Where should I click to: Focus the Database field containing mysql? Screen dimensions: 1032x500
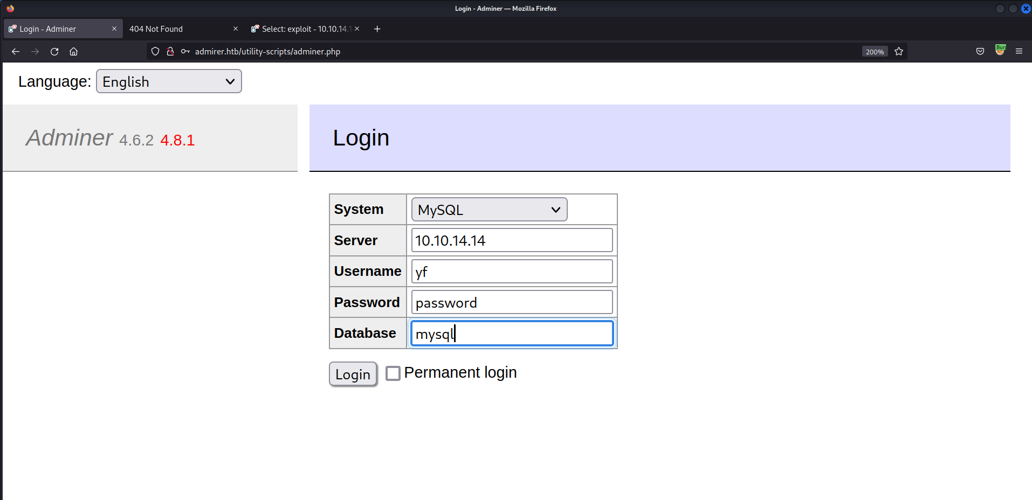(x=512, y=334)
